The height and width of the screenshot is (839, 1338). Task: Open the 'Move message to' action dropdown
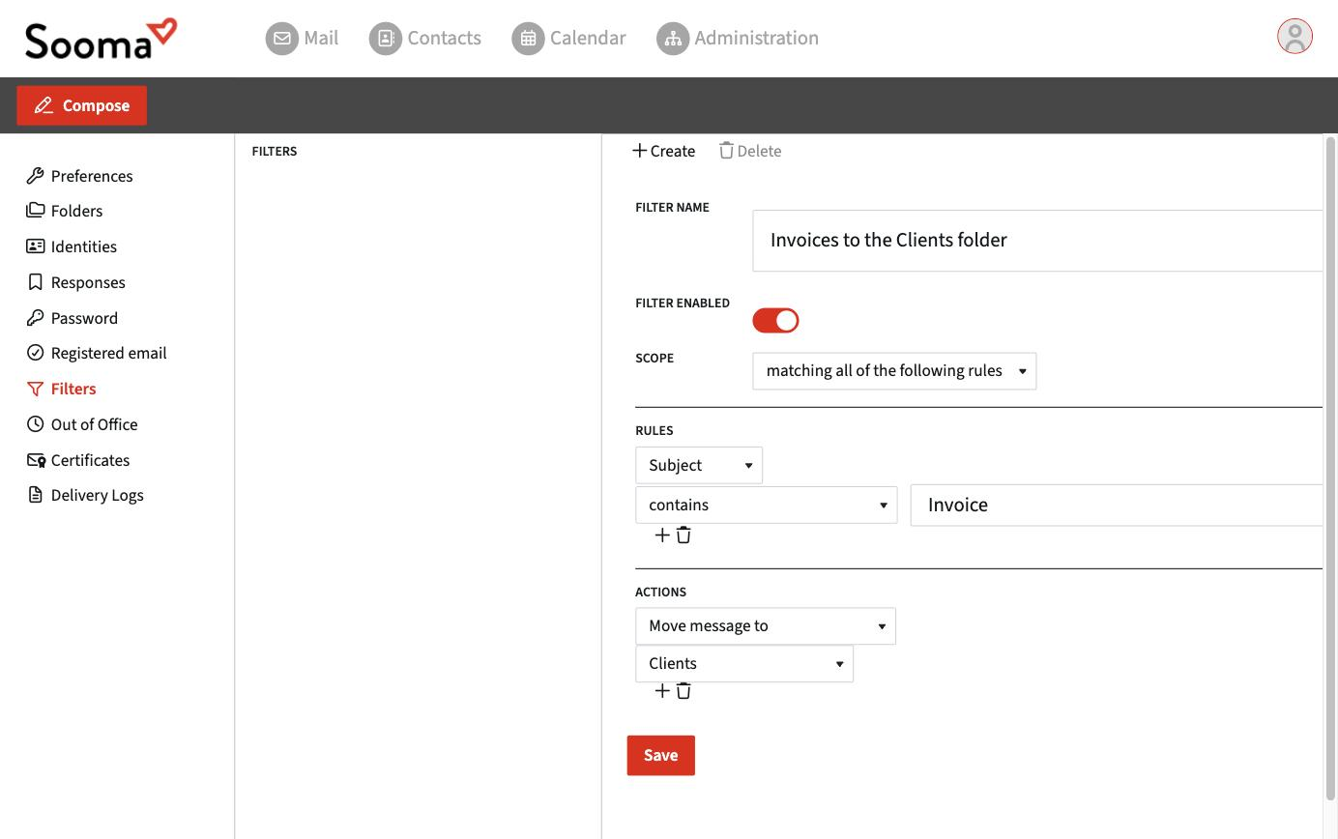(x=766, y=626)
